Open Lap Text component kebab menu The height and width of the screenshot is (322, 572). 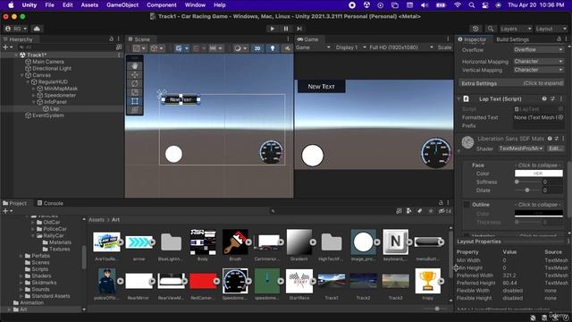[561, 98]
